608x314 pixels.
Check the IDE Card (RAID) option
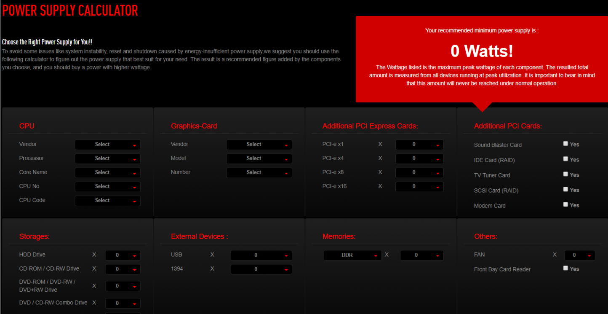pyautogui.click(x=565, y=159)
